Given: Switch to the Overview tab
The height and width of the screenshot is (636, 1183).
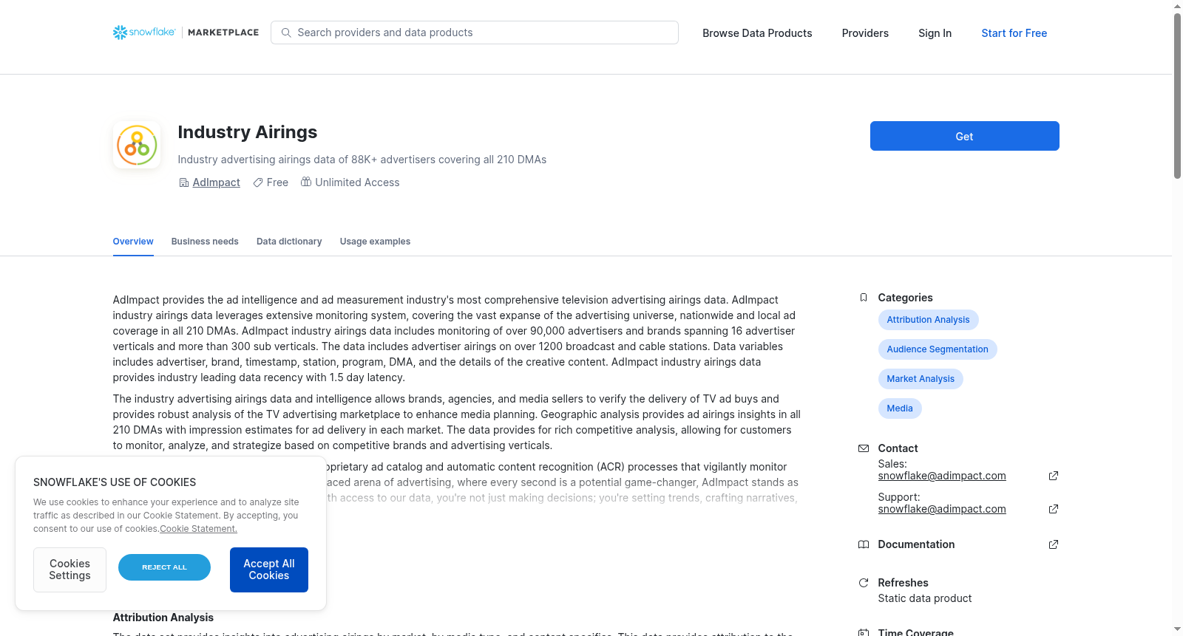Looking at the screenshot, I should (133, 242).
